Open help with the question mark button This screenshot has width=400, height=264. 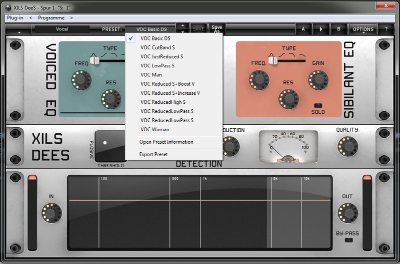386,29
